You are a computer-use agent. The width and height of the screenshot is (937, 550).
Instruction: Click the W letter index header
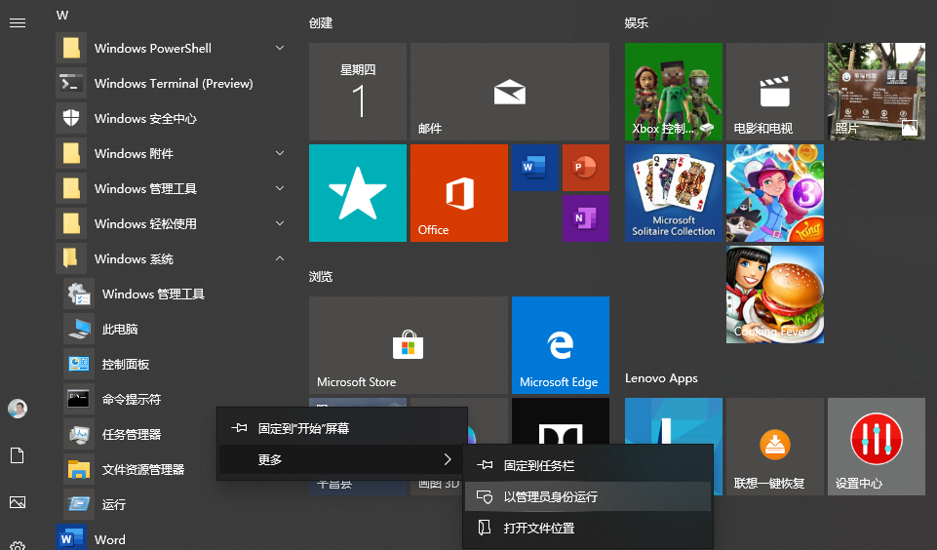pos(62,15)
